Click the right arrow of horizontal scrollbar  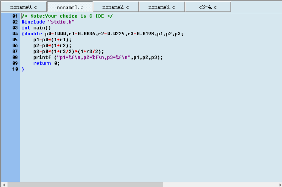tap(280, 185)
